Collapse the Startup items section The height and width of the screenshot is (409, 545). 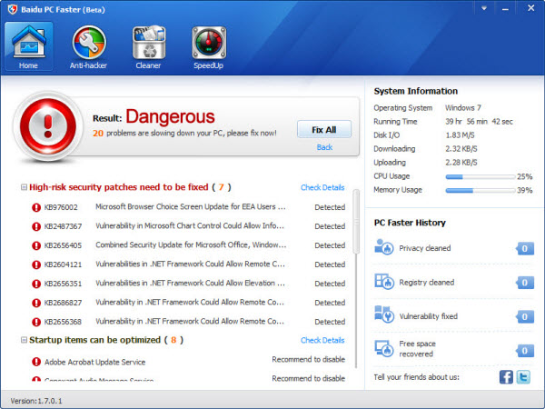pos(24,340)
